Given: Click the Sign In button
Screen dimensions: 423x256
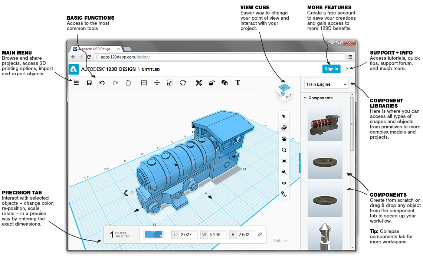Looking at the screenshot, I should (x=331, y=69).
